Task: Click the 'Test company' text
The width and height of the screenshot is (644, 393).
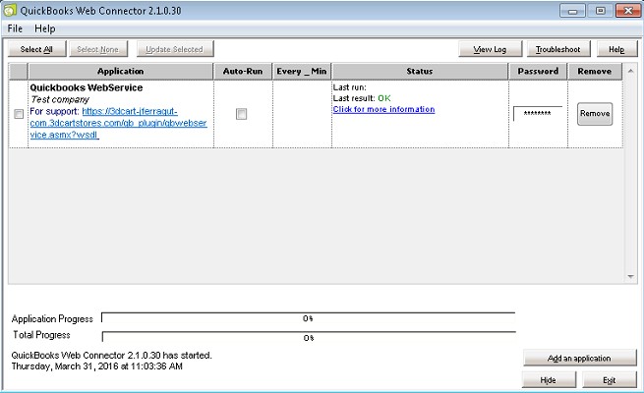Action: pyautogui.click(x=60, y=99)
